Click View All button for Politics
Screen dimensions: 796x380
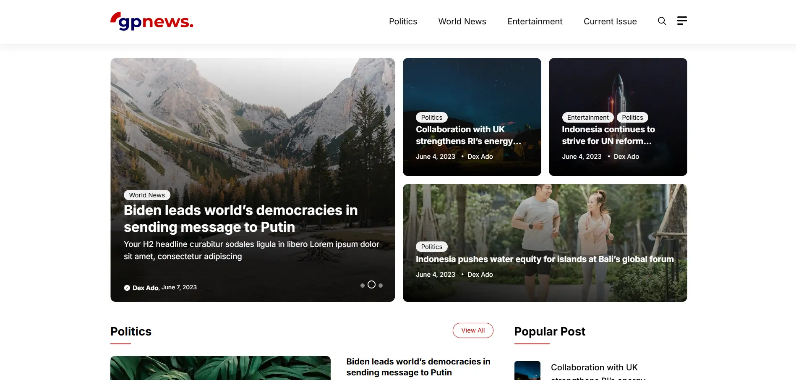473,330
